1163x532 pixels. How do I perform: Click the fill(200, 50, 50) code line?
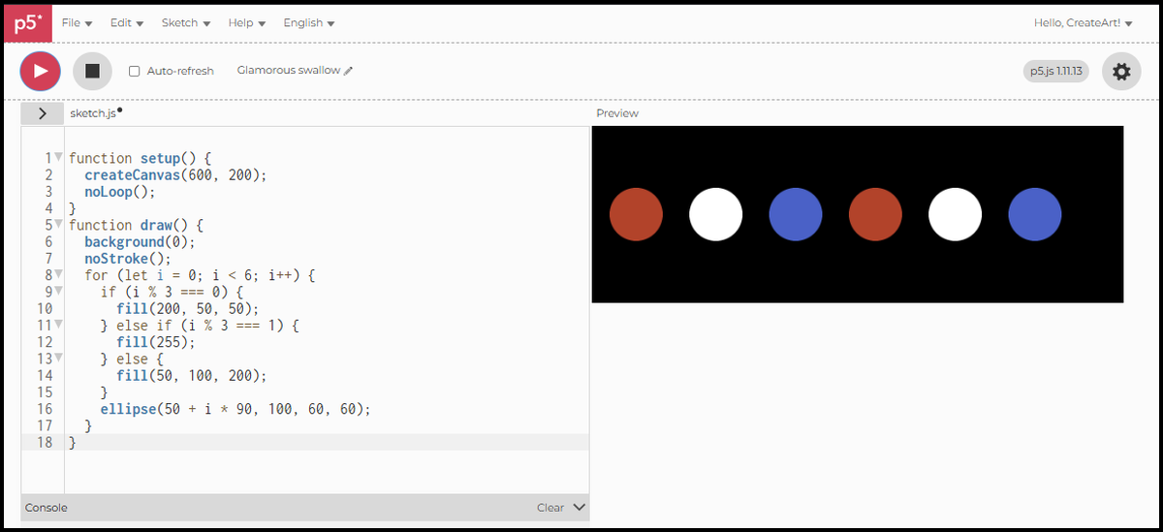point(188,308)
